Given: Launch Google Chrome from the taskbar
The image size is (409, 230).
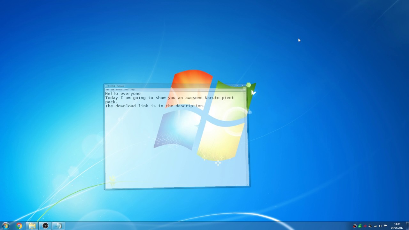Looking at the screenshot, I should coord(19,226).
